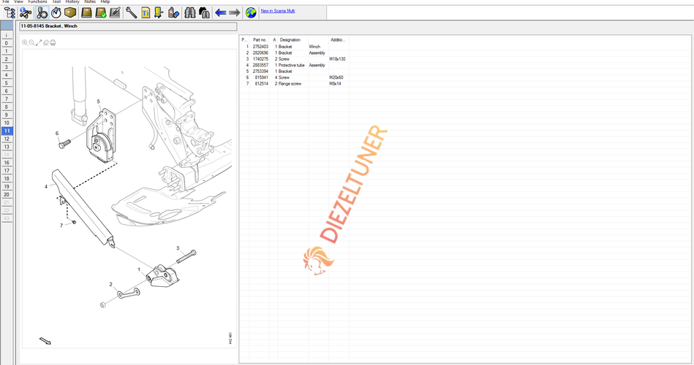Select the spare parts gears icon
This screenshot has width=694, height=365.
[42, 13]
